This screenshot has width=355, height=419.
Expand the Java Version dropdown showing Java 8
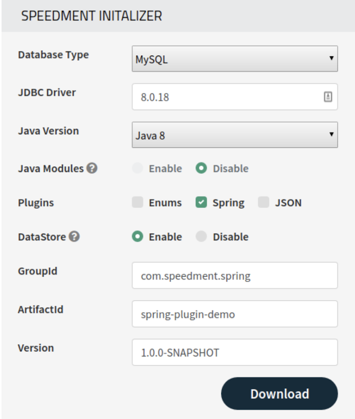tap(234, 135)
